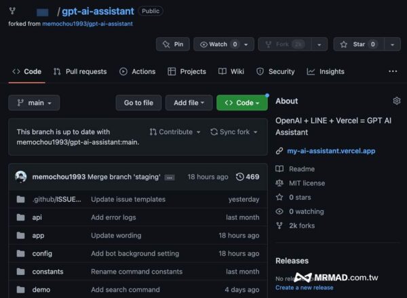The height and width of the screenshot is (298, 407).
Task: Switch to the Insights tab
Action: [326, 71]
